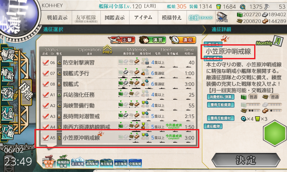The height and width of the screenshot is (172, 287).
Task: Click the 決定 confirm button
Action: [246, 160]
